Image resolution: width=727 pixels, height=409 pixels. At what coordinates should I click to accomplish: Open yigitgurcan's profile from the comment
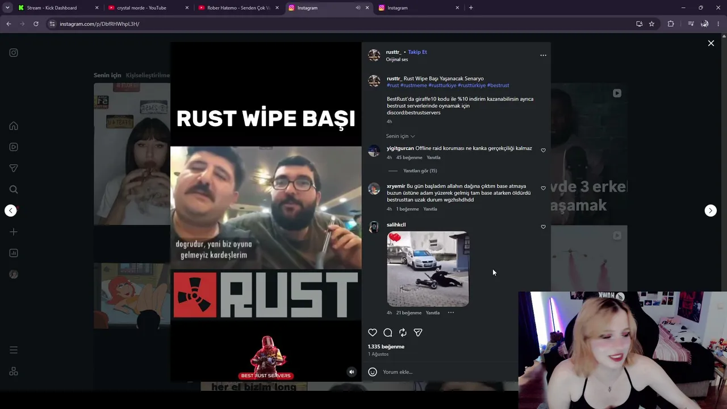point(400,148)
